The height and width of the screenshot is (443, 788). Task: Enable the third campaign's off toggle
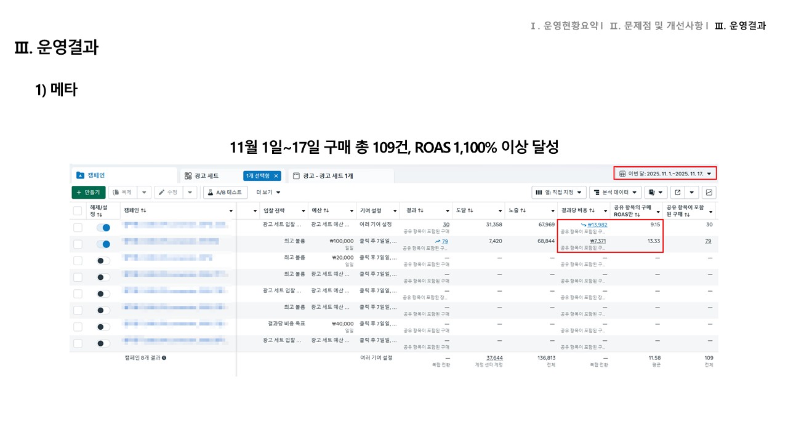tap(103, 261)
